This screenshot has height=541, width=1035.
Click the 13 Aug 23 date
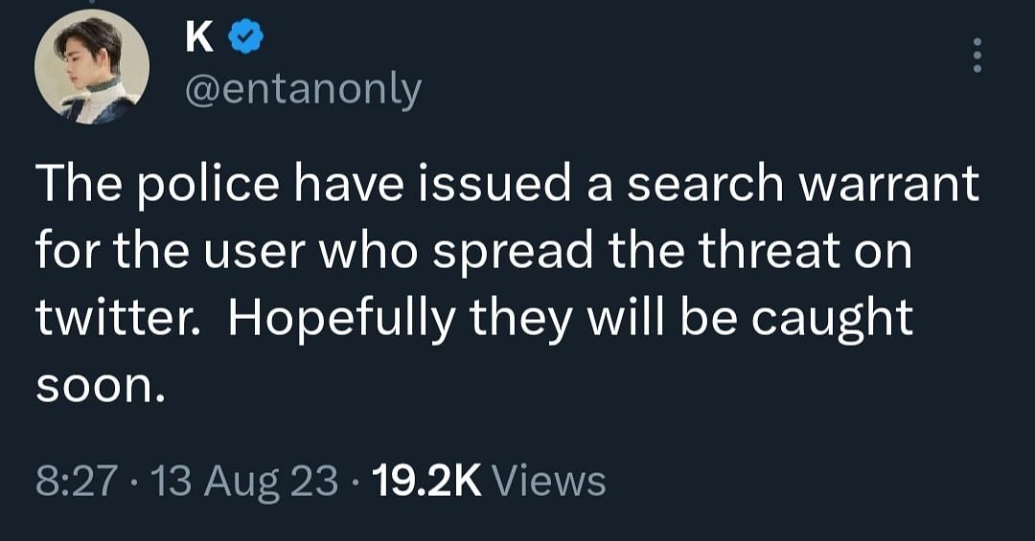[x=245, y=483]
